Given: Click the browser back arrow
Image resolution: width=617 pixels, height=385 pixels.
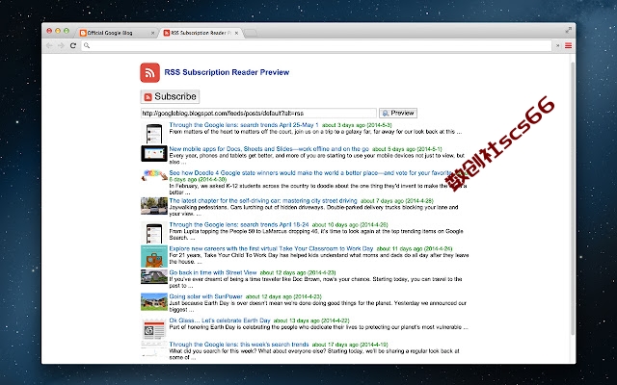Looking at the screenshot, I should click(x=49, y=45).
